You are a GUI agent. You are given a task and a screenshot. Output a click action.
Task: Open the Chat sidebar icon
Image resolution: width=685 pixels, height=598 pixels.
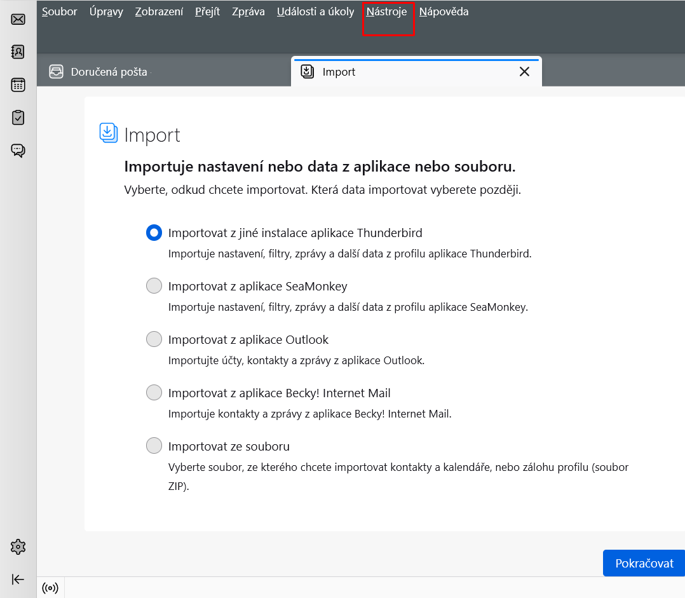(x=18, y=151)
